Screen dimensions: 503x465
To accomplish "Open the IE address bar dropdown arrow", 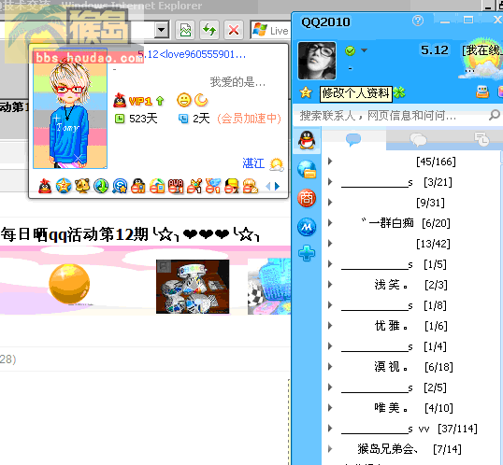I will pyautogui.click(x=162, y=31).
